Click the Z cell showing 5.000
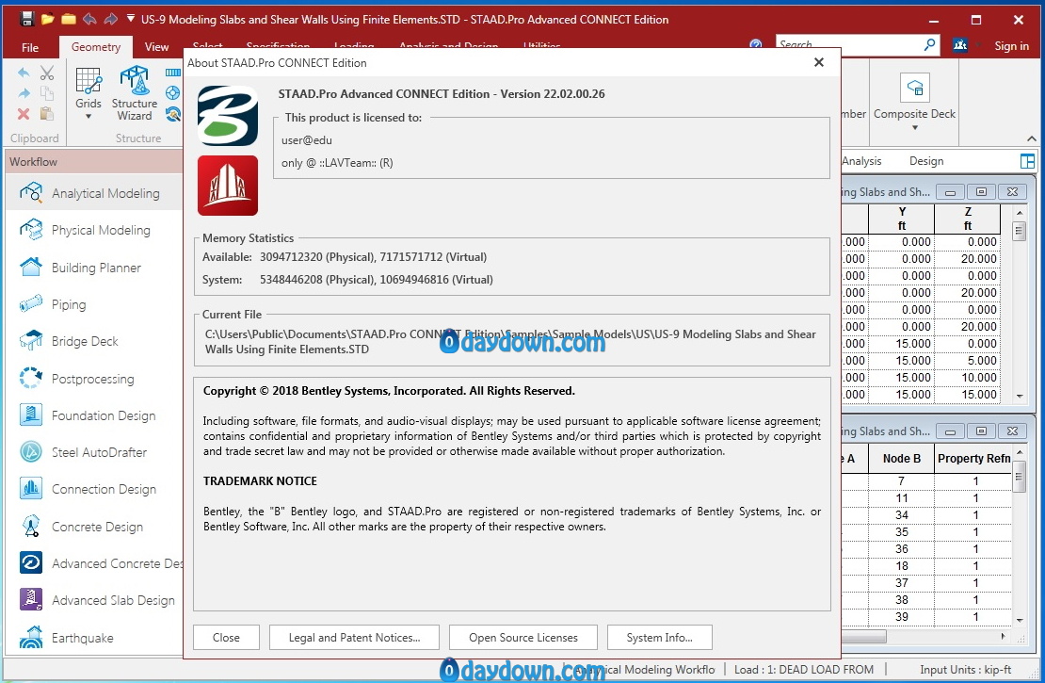Viewport: 1045px width, 683px height. (x=968, y=360)
